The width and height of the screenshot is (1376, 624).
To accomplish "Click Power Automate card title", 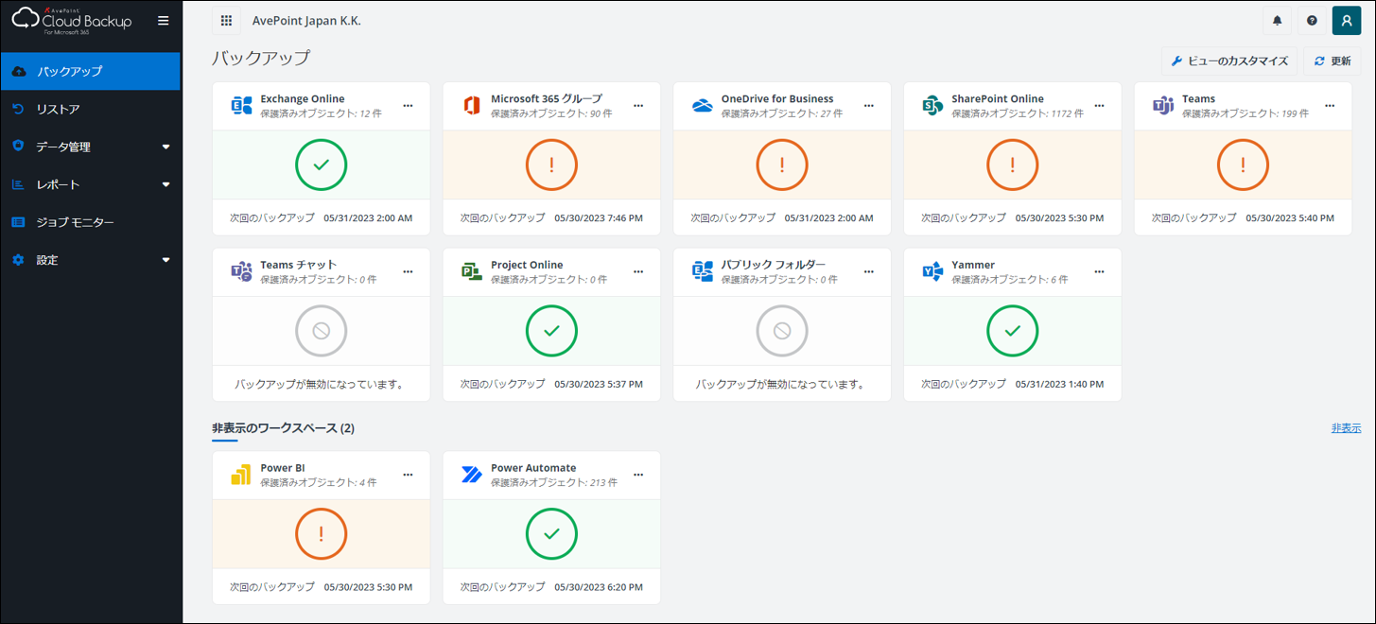I will click(x=533, y=468).
